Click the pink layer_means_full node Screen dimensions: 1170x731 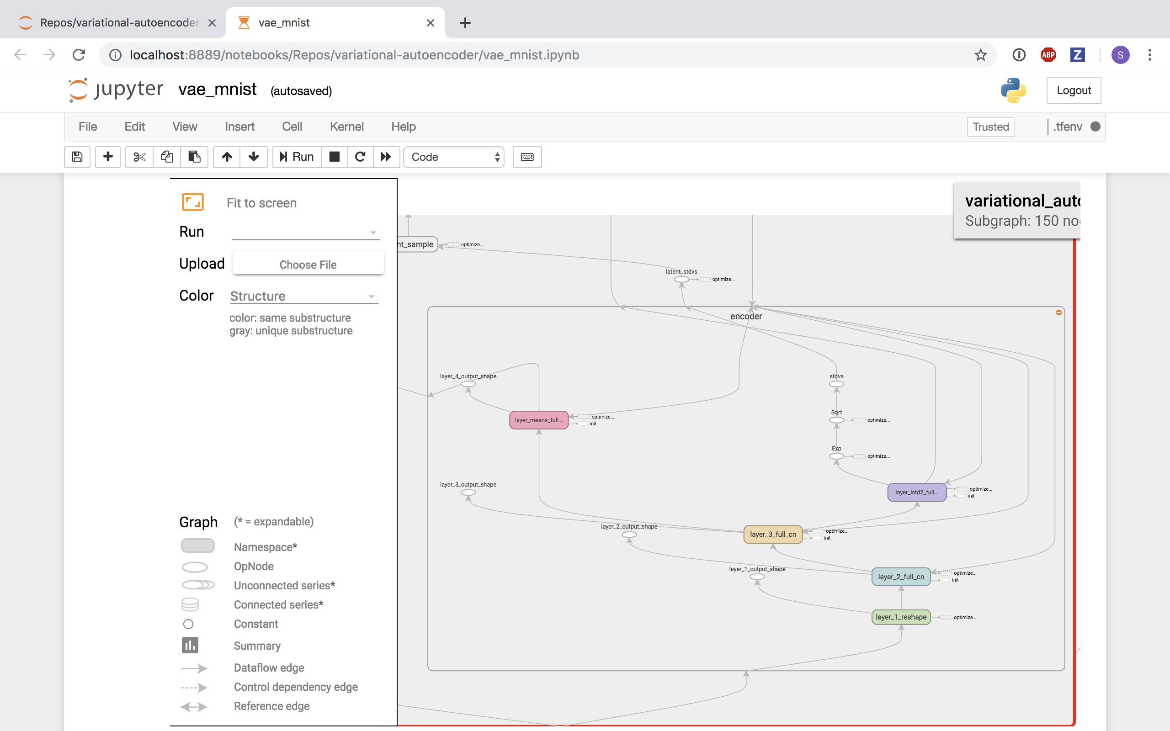[538, 420]
